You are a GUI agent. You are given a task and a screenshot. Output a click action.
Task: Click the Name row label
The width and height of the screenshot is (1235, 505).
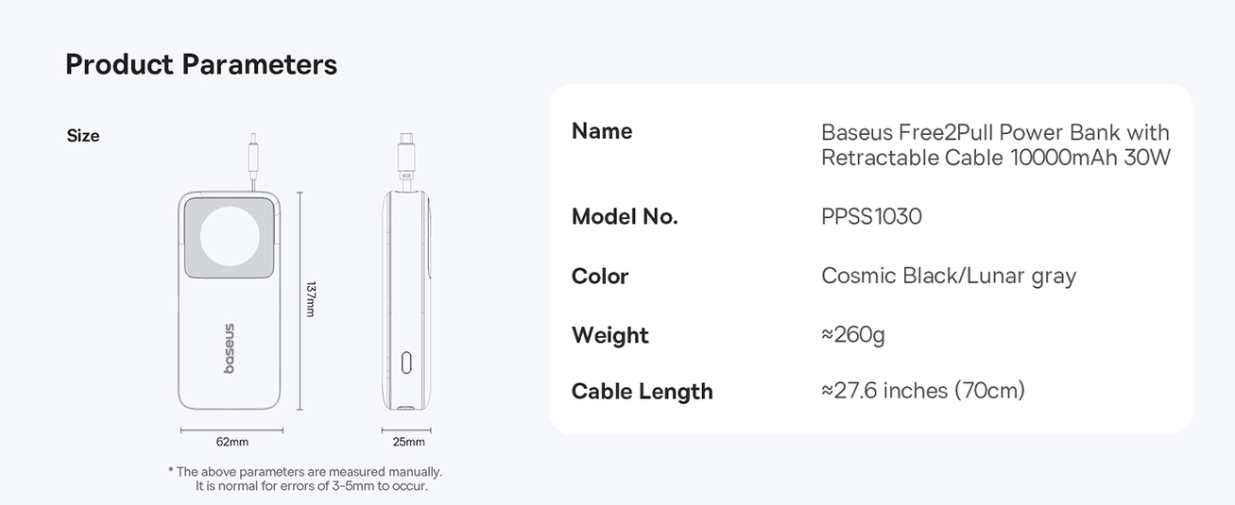(x=602, y=131)
